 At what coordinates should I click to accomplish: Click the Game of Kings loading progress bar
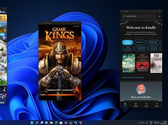pyautogui.click(x=60, y=95)
